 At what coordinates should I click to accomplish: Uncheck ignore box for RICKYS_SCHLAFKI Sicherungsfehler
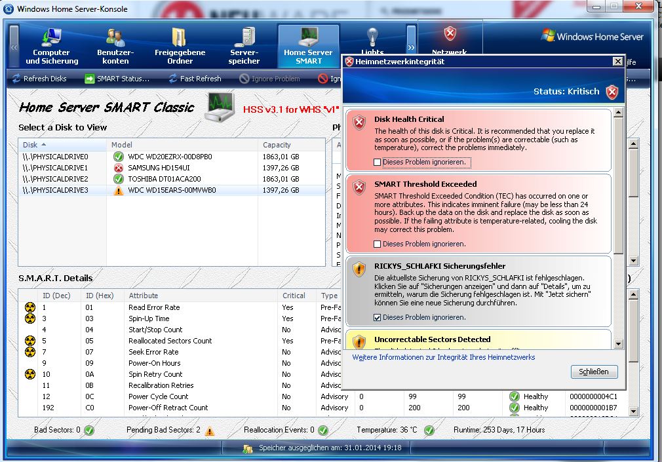pos(378,318)
